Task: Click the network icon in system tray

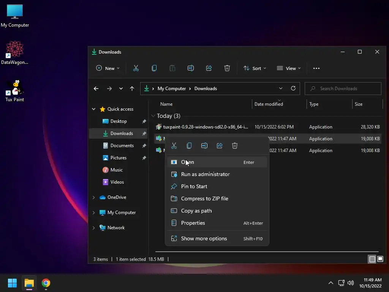Action: pos(341,283)
